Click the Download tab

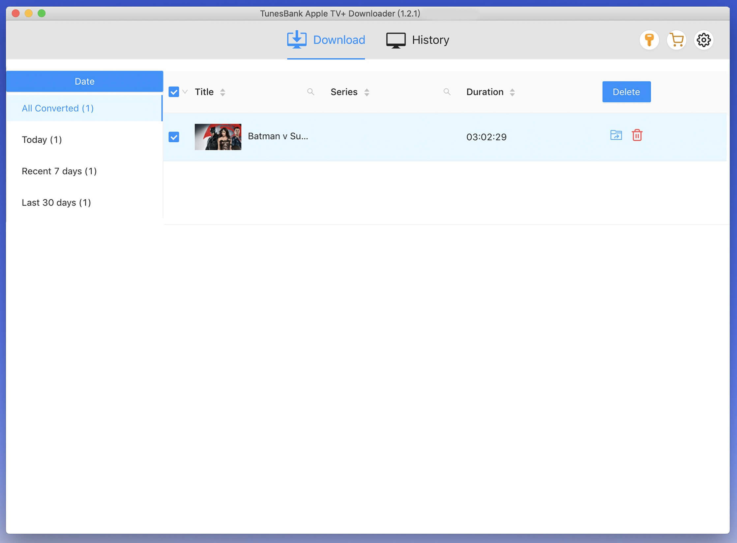click(x=327, y=40)
